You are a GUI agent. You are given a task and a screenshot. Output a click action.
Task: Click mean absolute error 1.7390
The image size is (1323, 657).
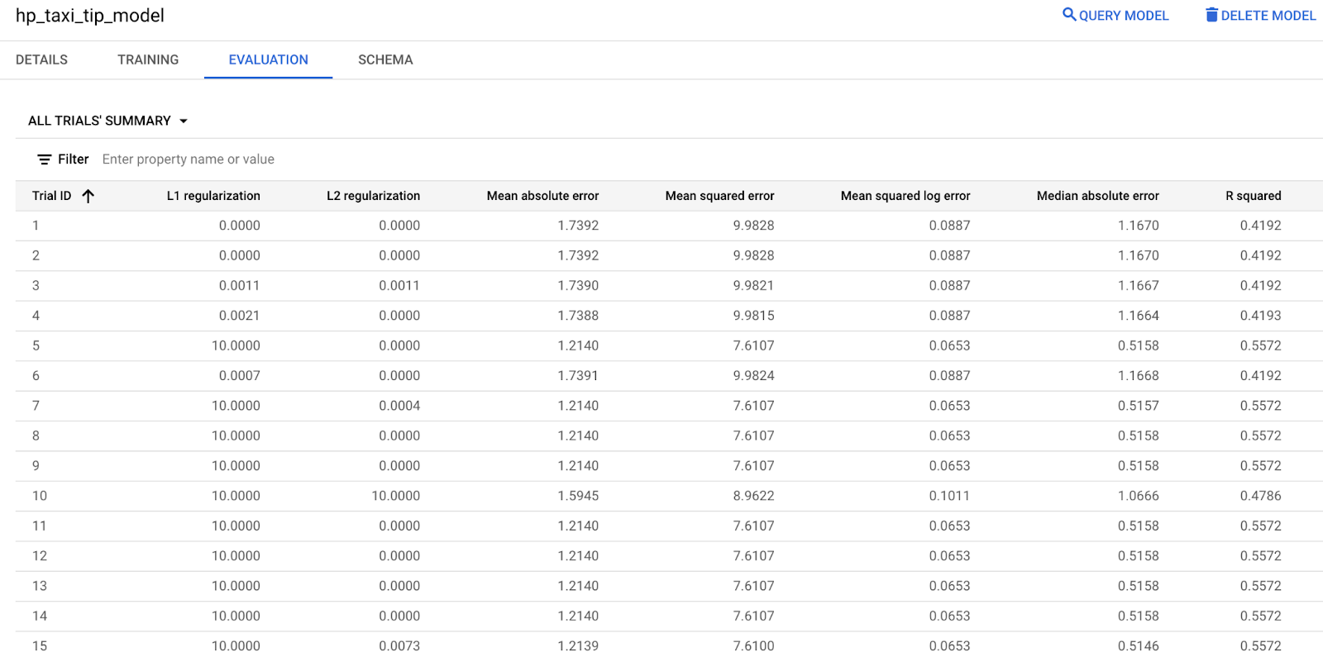[x=578, y=286]
